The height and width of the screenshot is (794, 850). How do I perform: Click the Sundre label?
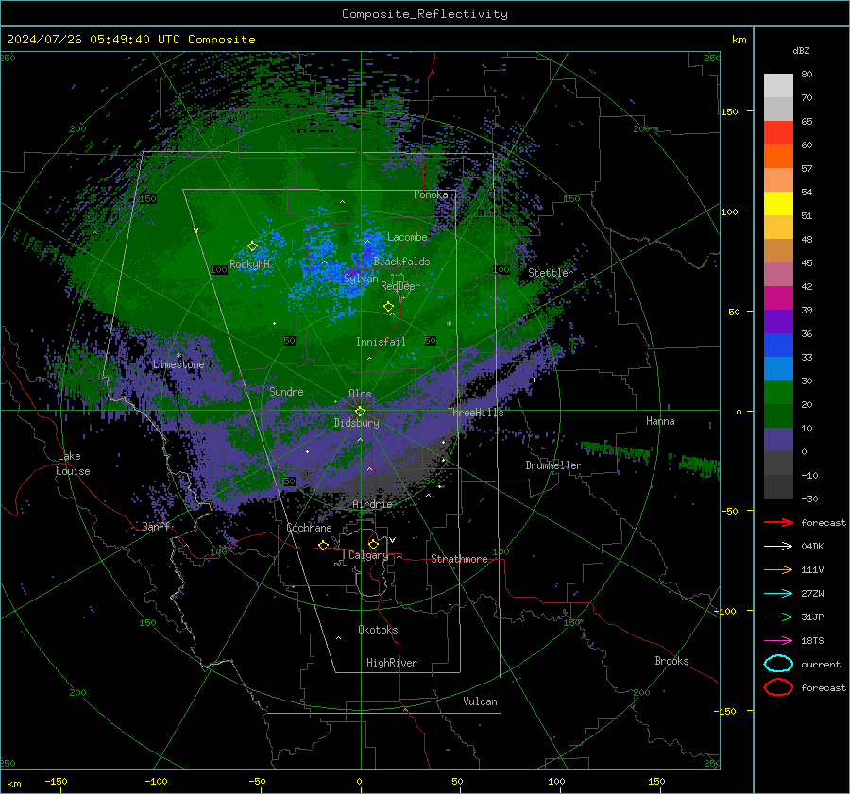click(286, 391)
